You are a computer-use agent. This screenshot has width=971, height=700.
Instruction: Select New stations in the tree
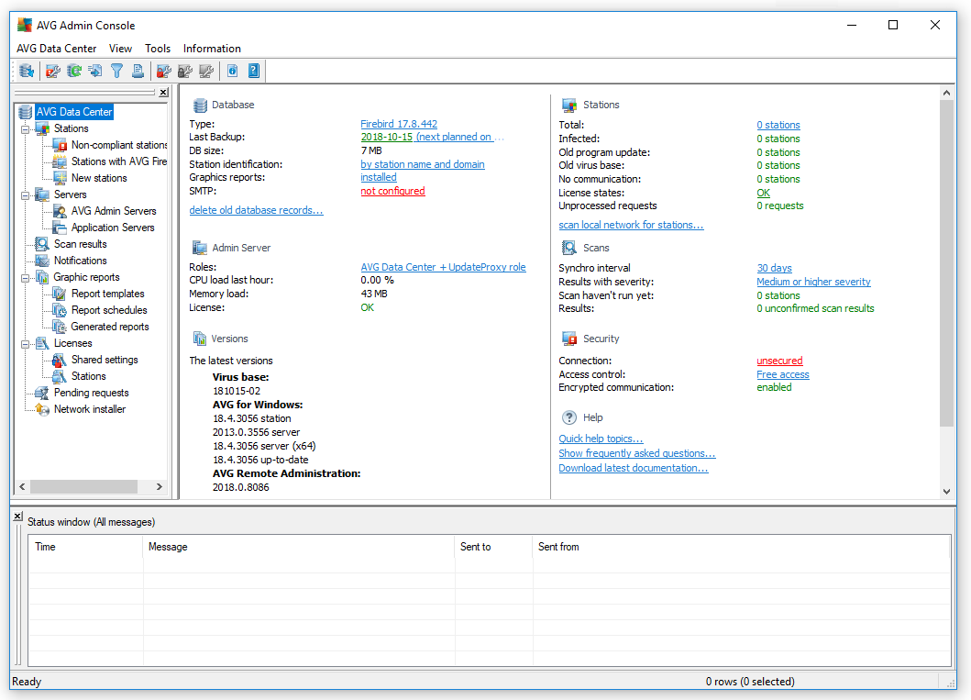coord(99,178)
